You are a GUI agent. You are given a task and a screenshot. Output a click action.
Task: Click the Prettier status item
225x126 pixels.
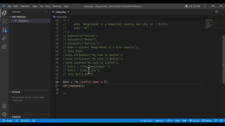pos(207,121)
